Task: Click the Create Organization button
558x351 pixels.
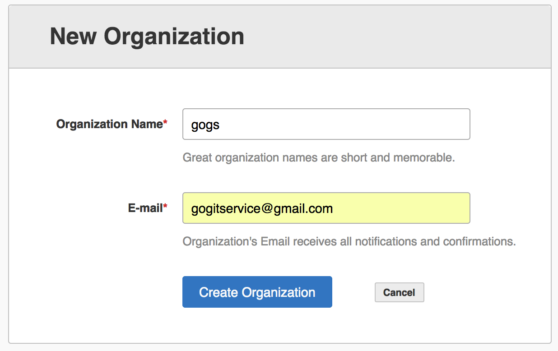Action: click(x=257, y=292)
